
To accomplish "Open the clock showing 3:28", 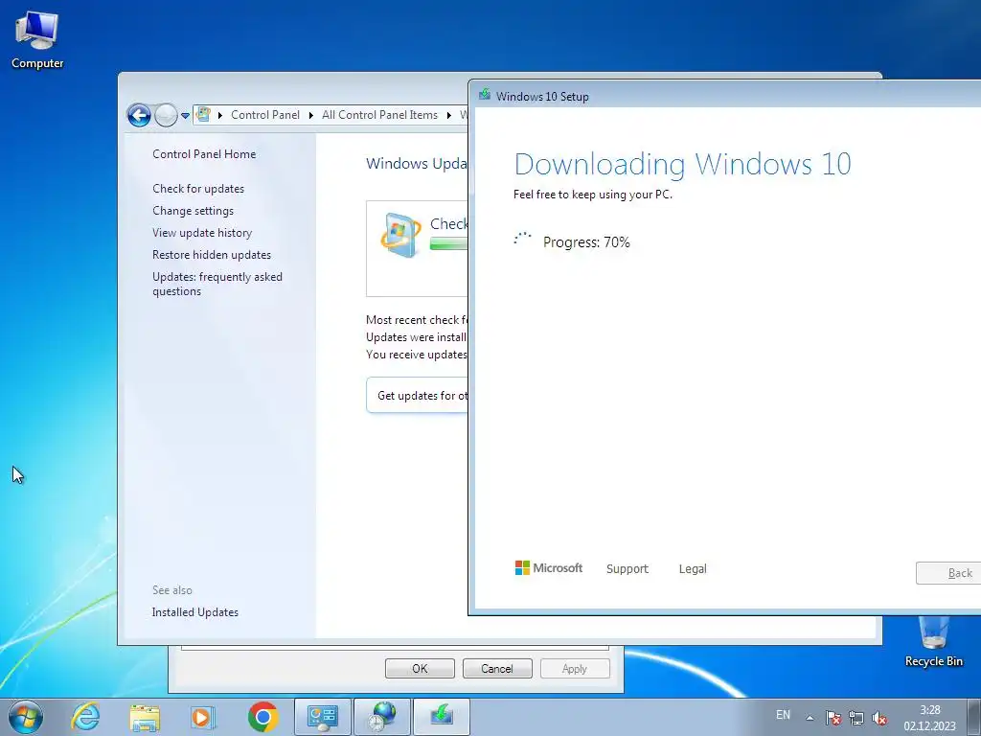I will coord(929,718).
